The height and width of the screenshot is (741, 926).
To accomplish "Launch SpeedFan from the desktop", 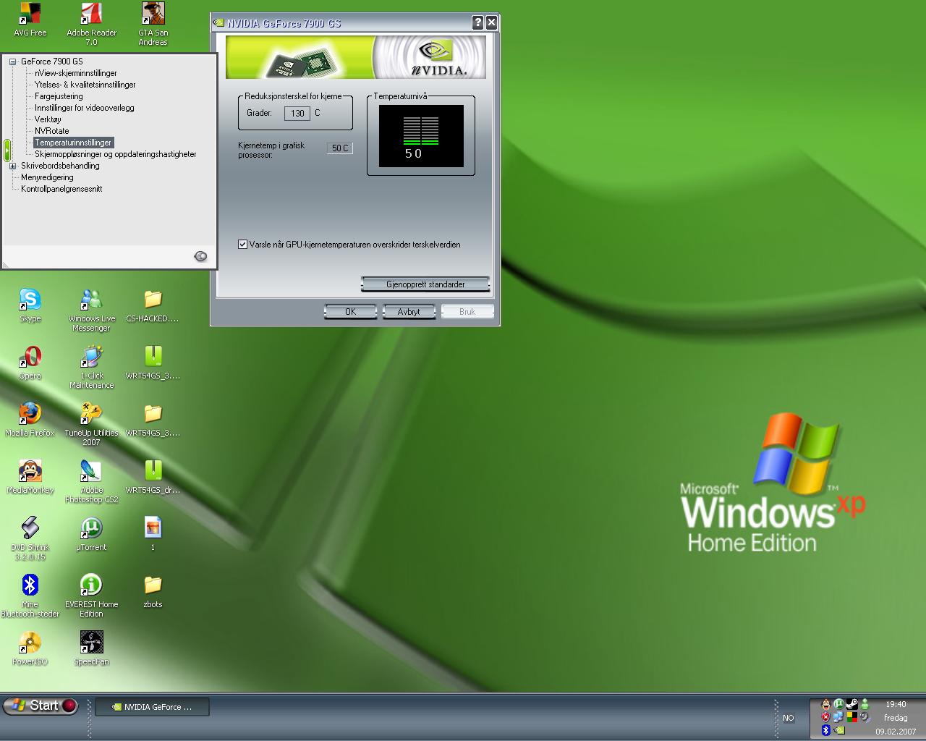I will click(x=91, y=642).
